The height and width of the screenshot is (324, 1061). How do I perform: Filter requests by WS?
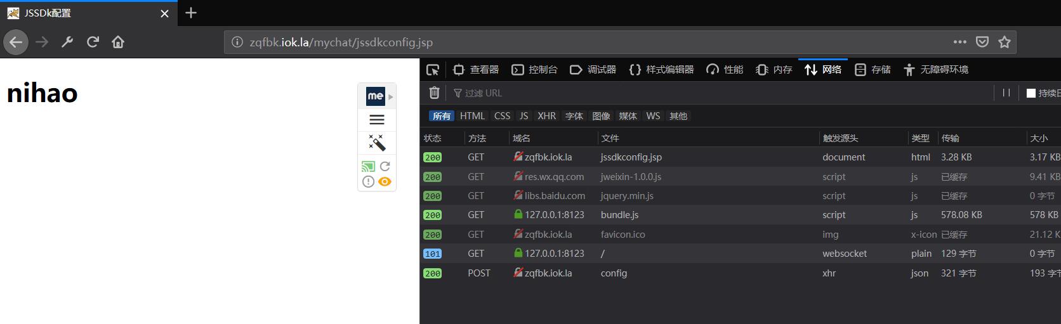[x=653, y=116]
